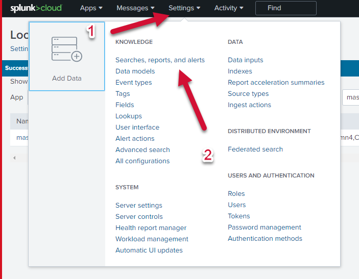
Task: Click the Settings menu in navbar
Action: tap(184, 8)
